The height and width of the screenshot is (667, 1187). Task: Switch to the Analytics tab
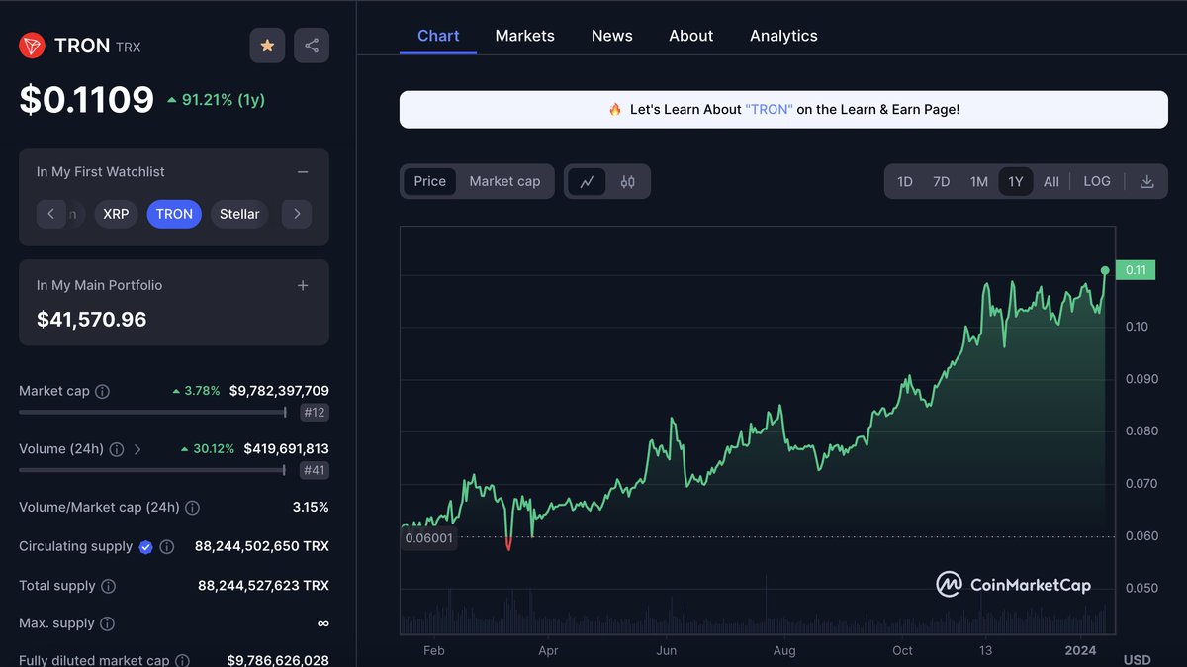click(783, 36)
